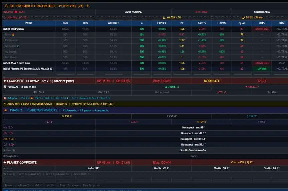Click the lightning bolt icon after (v4)
This screenshot has height=191, width=288.
click(x=88, y=6)
